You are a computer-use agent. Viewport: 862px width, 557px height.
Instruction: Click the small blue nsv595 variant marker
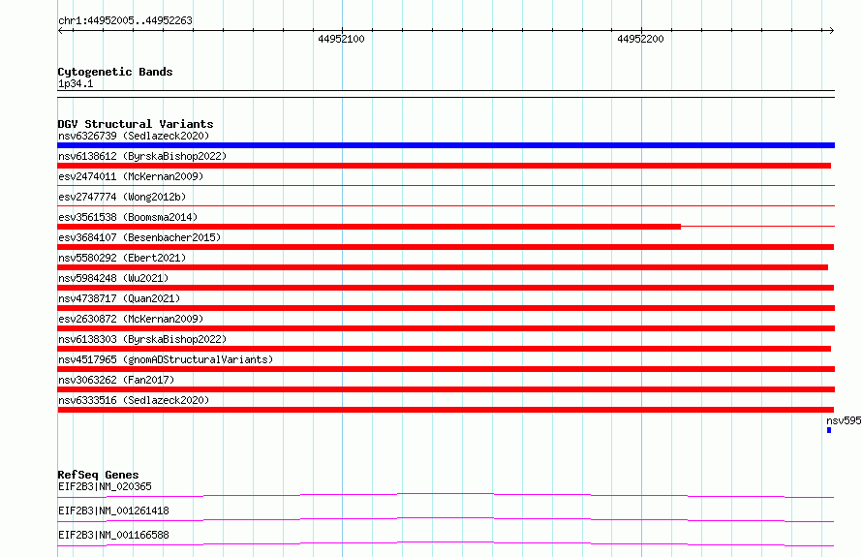pyautogui.click(x=829, y=430)
